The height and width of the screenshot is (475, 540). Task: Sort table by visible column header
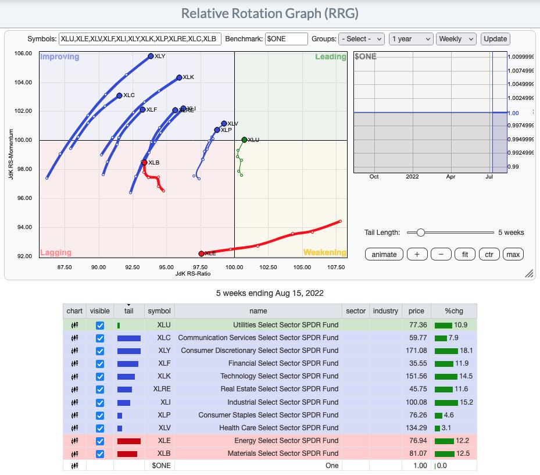[x=100, y=311]
